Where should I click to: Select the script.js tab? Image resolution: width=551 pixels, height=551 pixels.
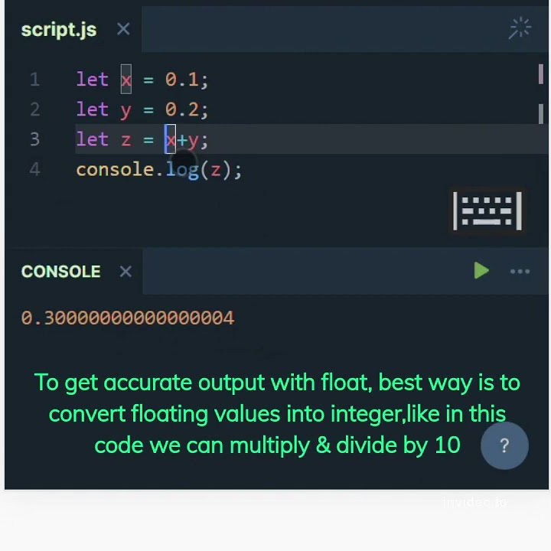coord(59,30)
